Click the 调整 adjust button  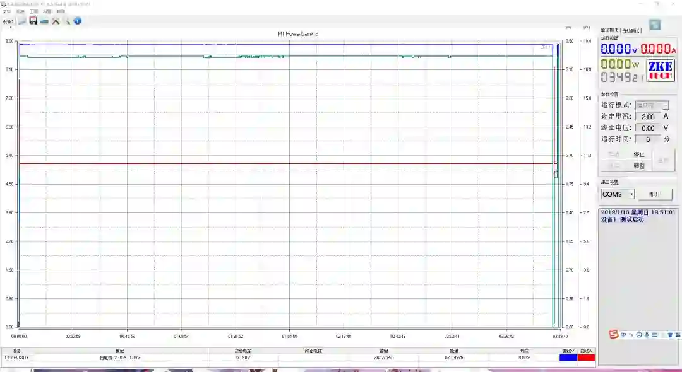click(x=639, y=165)
